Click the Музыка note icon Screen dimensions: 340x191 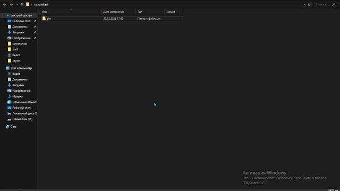10,97
